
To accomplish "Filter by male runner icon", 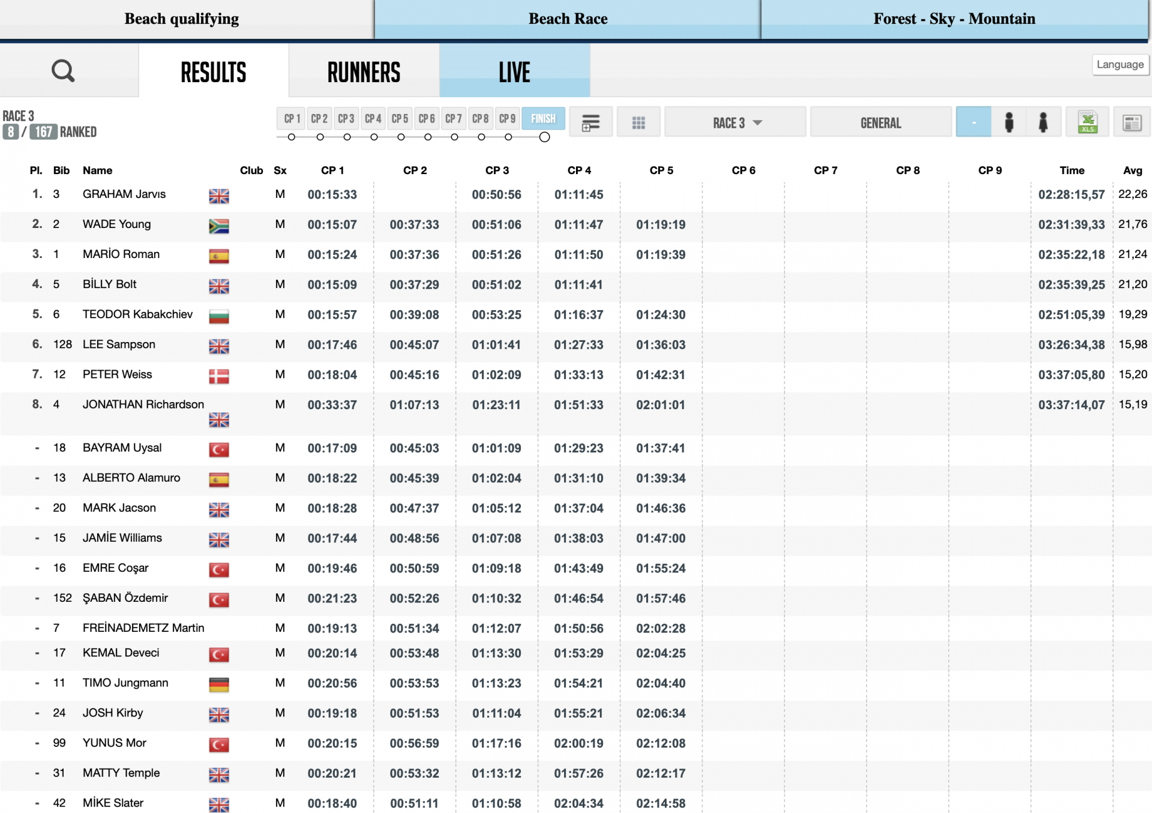I will coord(1009,122).
